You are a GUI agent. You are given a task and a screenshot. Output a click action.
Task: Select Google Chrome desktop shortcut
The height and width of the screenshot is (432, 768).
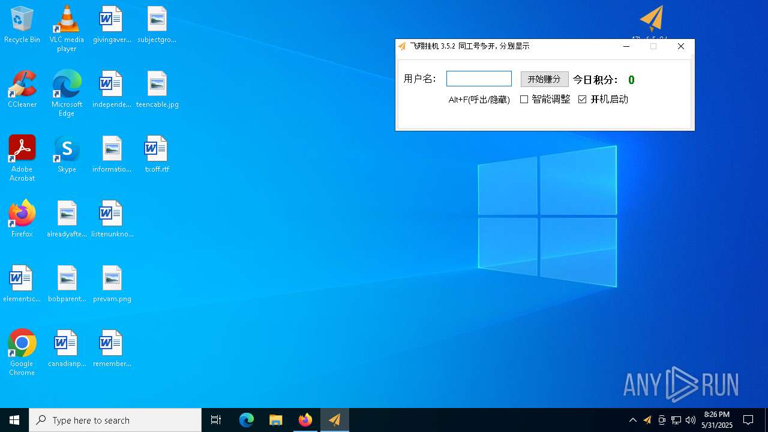[22, 353]
